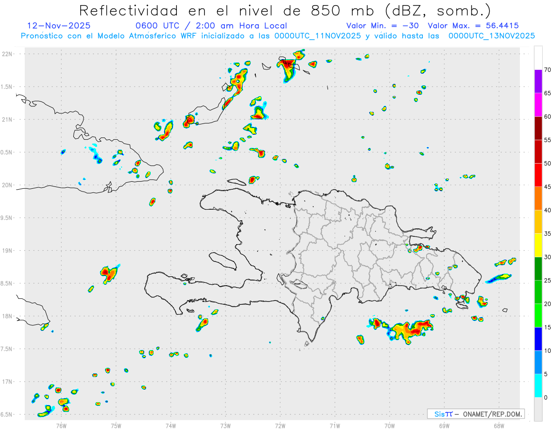Click the colorbar scale label '35'
The width and height of the screenshot is (560, 432).
[x=547, y=233]
